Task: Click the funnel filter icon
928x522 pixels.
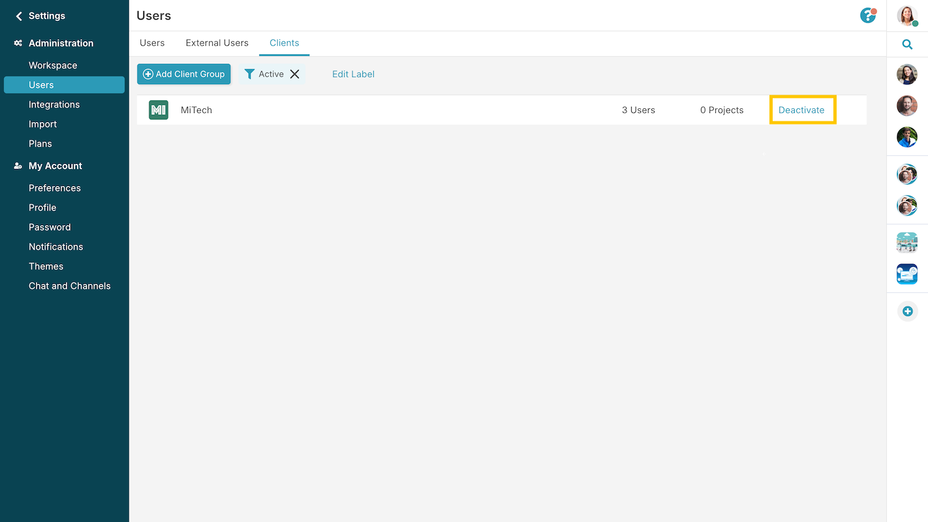Action: click(x=249, y=74)
